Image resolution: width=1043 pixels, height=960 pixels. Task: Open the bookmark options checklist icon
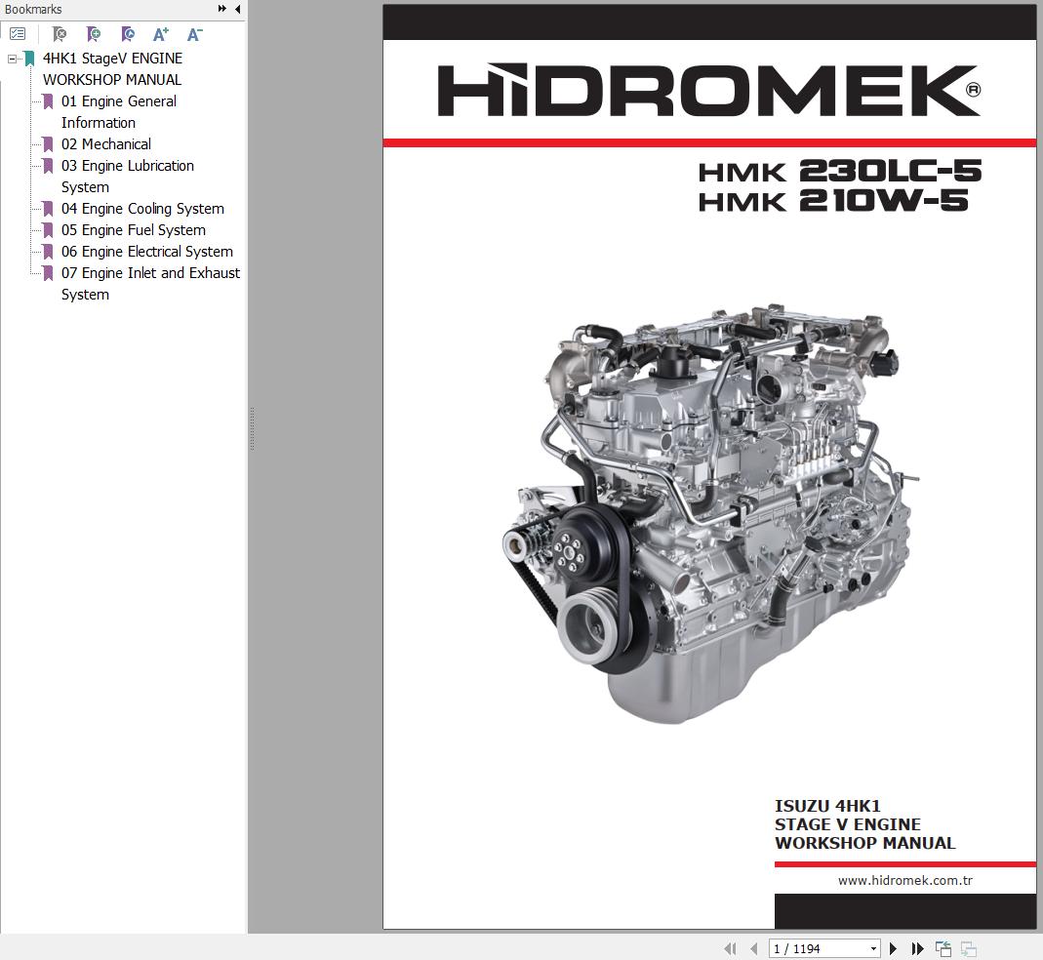[18, 34]
